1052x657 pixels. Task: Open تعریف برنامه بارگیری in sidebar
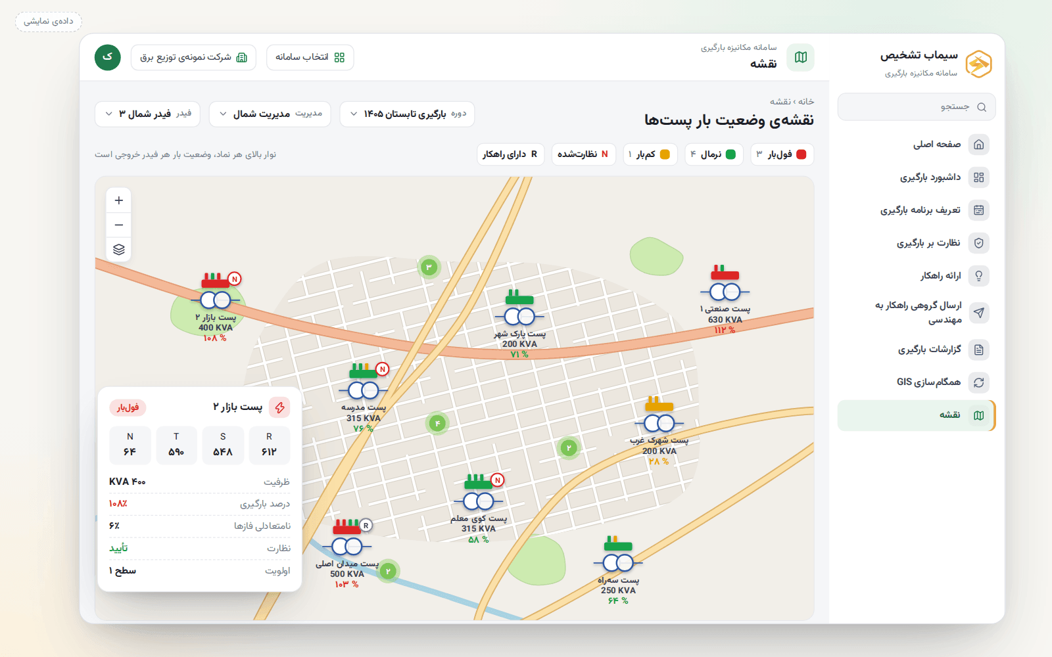917,210
